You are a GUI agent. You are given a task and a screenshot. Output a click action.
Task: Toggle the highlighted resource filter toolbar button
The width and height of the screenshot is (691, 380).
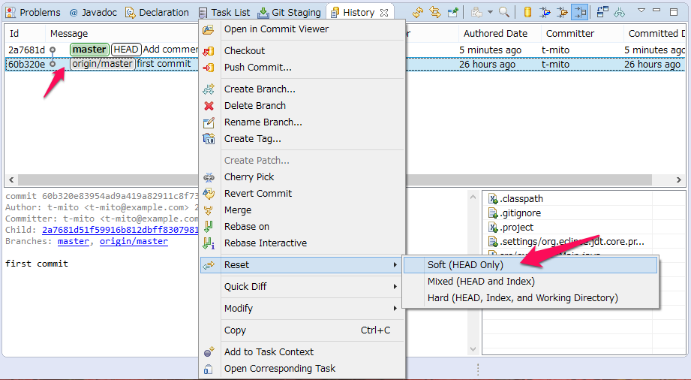tap(579, 12)
